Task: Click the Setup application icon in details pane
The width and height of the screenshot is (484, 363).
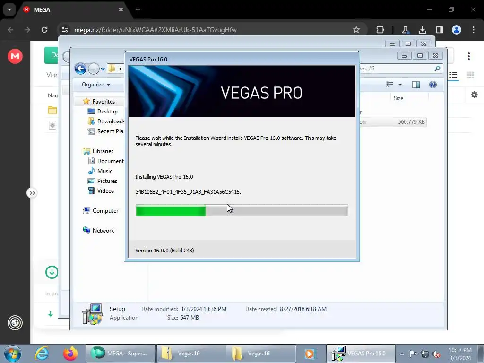Action: tap(92, 314)
